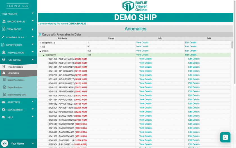Sort by the Count column header
Screen dimensions: 236x148
(111, 39)
